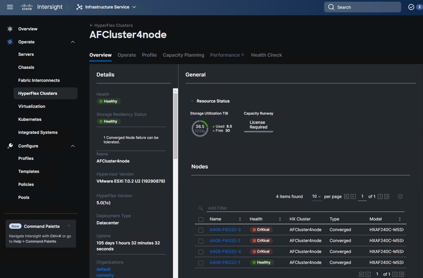
Task: Go to last page in top pagination
Action: pos(387,197)
